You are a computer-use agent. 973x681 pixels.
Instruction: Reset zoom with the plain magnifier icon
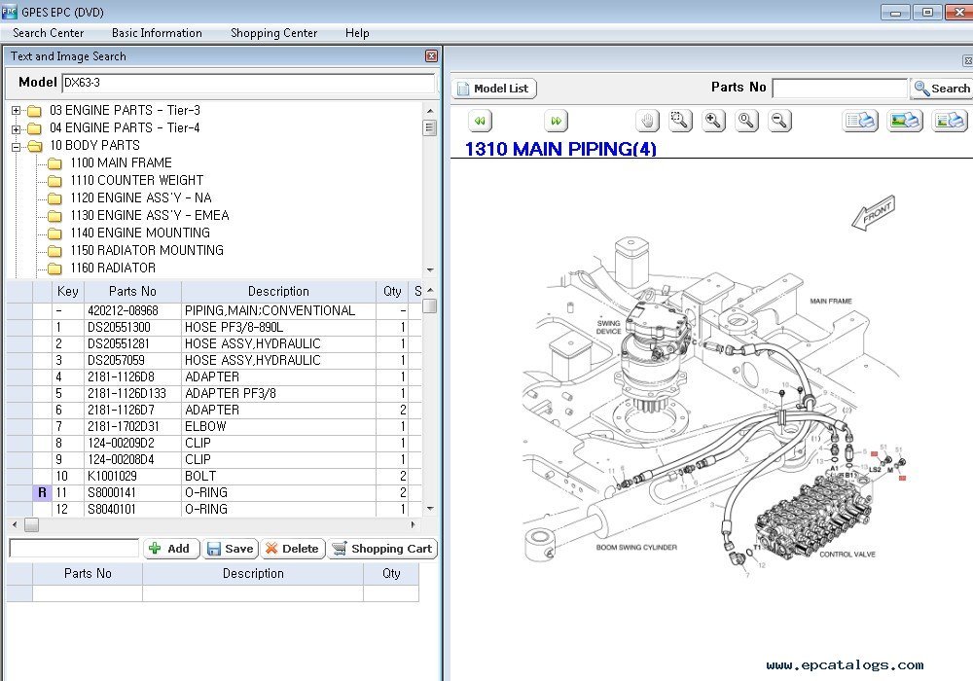coord(746,121)
